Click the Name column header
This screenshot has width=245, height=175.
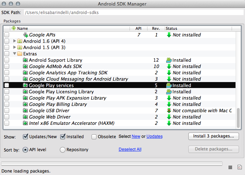point(70,28)
